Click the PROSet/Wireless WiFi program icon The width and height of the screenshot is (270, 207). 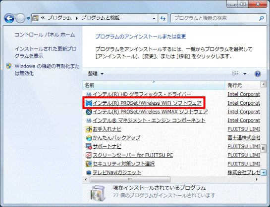(89, 103)
